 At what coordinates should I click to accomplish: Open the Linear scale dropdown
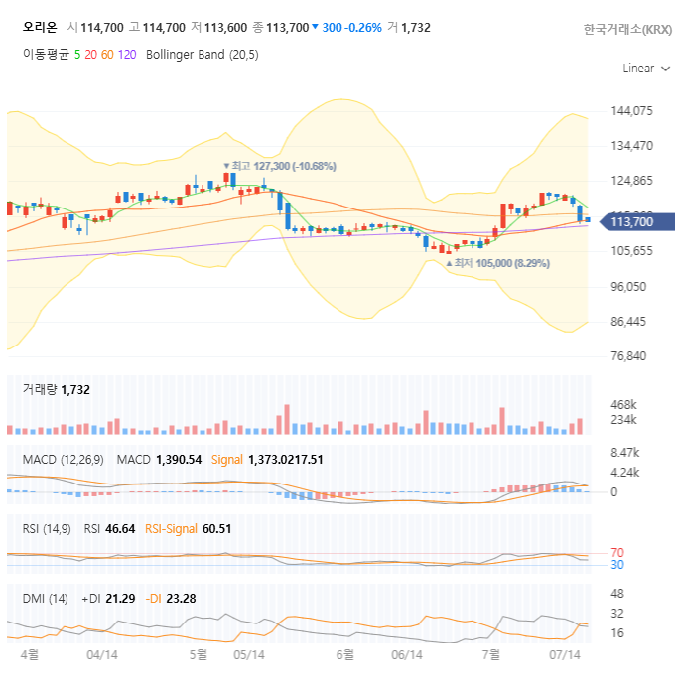pos(646,69)
